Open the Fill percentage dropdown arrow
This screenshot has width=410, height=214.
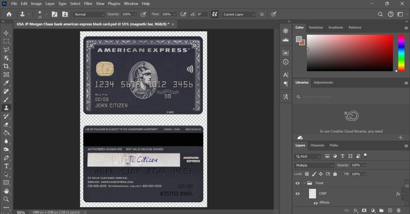point(364,174)
